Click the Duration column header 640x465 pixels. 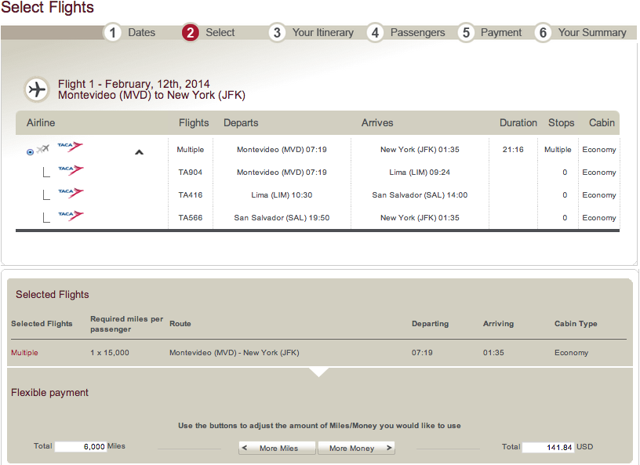tap(518, 123)
